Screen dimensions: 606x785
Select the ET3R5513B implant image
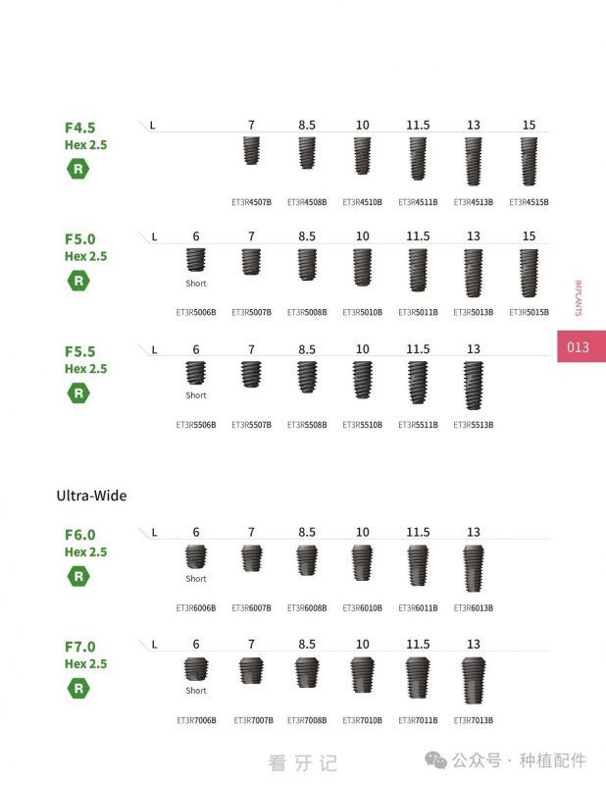(474, 385)
